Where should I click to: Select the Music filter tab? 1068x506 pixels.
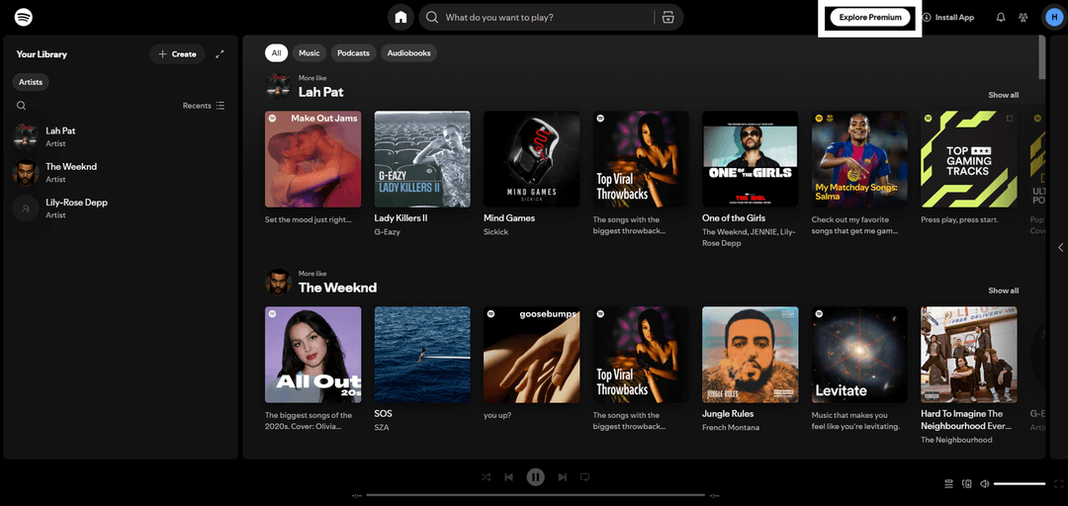(x=310, y=53)
